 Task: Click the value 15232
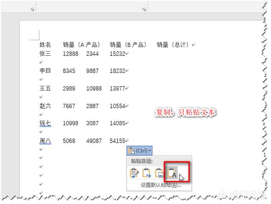pos(117,54)
